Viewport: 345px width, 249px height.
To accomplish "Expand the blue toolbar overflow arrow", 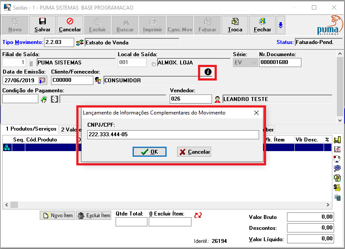I will [280, 25].
